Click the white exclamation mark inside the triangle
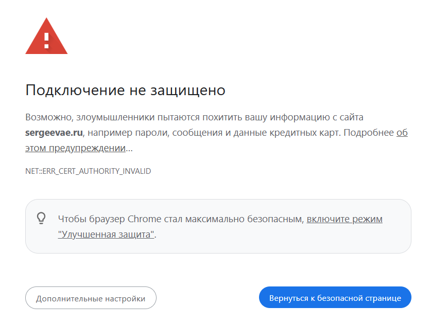The width and height of the screenshot is (448, 324). click(x=46, y=41)
